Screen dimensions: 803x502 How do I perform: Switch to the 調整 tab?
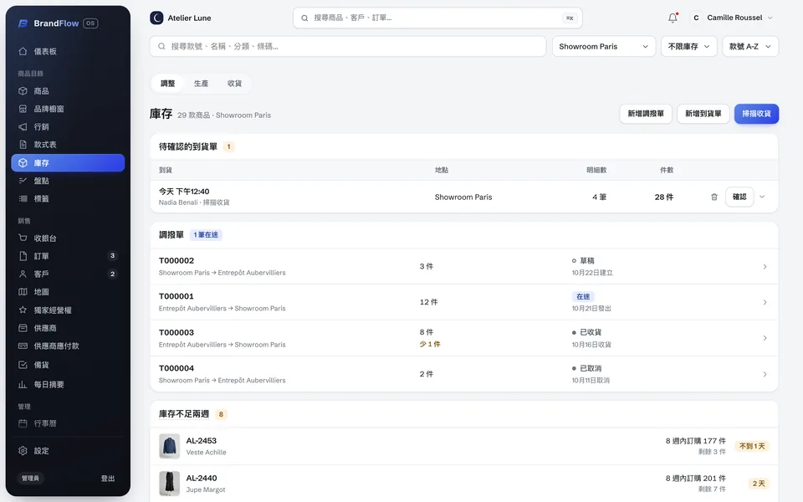click(x=167, y=84)
